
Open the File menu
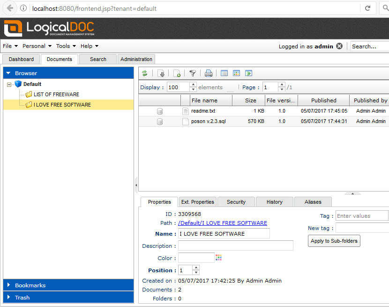pyautogui.click(x=7, y=46)
